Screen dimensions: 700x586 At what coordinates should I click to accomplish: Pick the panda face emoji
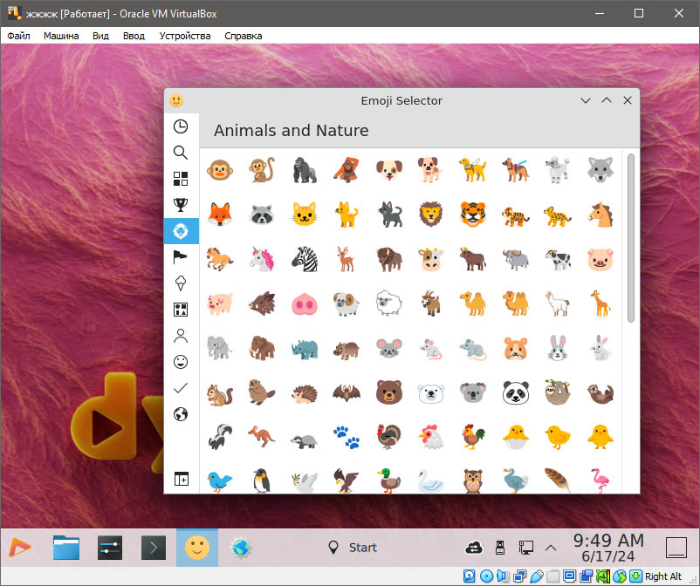coord(516,393)
